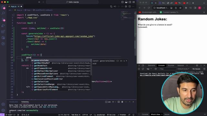Open Default levels dropdown in console
The height and width of the screenshot is (116, 207).
click(x=183, y=69)
